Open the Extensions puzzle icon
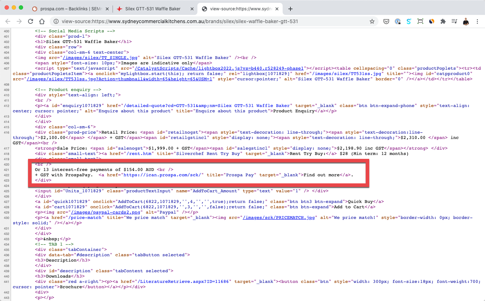The width and height of the screenshot is (485, 301). (443, 21)
